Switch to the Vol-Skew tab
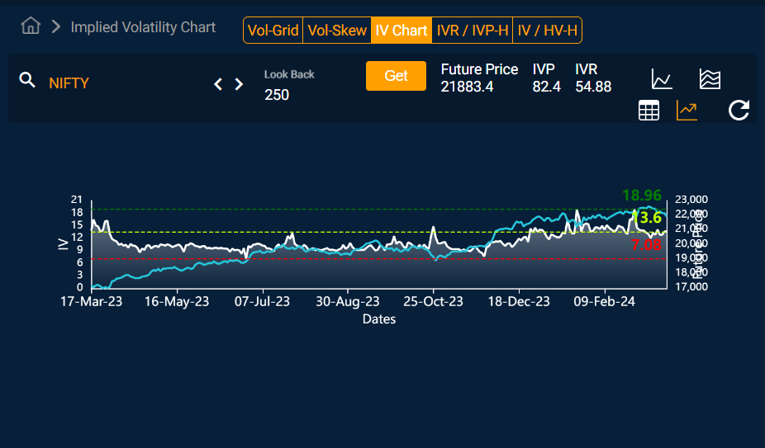The width and height of the screenshot is (765, 448). click(x=337, y=31)
